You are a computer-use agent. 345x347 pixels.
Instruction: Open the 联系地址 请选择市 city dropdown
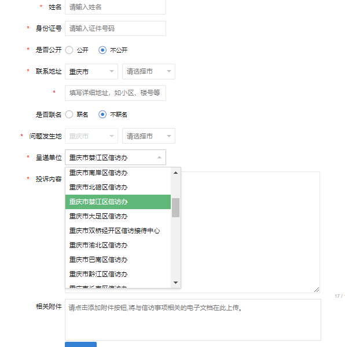pos(149,71)
